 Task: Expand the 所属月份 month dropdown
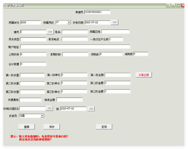(69, 22)
